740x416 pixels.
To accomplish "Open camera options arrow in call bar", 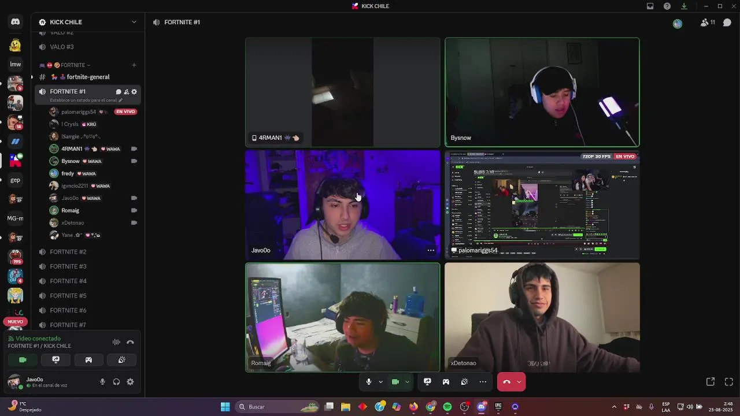I will point(407,382).
